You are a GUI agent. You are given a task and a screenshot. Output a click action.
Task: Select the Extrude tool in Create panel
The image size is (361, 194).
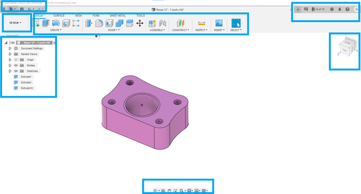click(46, 23)
